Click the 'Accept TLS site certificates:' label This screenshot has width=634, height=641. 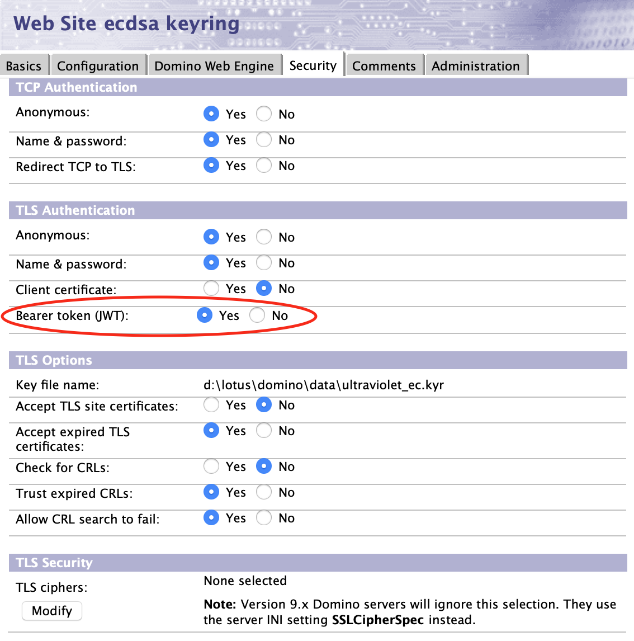[x=97, y=406]
